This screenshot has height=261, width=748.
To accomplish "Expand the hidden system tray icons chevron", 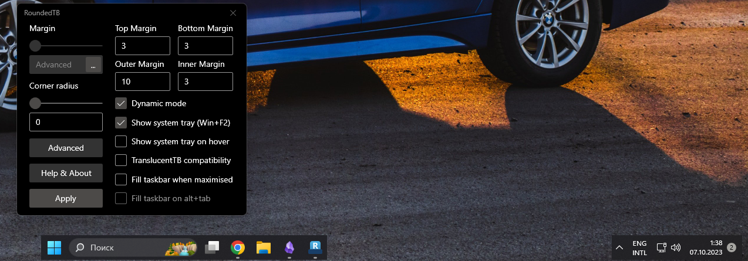I will [619, 248].
